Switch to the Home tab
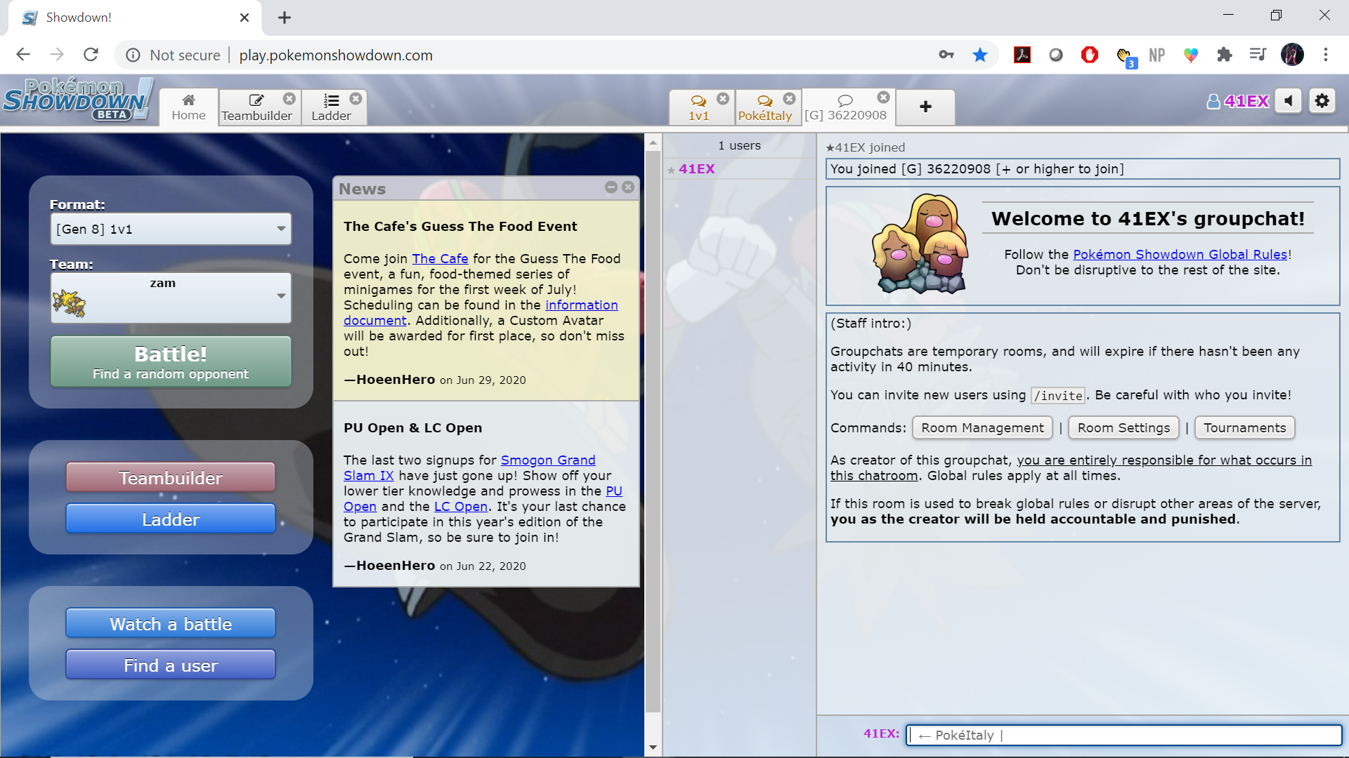1349x758 pixels. click(x=188, y=107)
